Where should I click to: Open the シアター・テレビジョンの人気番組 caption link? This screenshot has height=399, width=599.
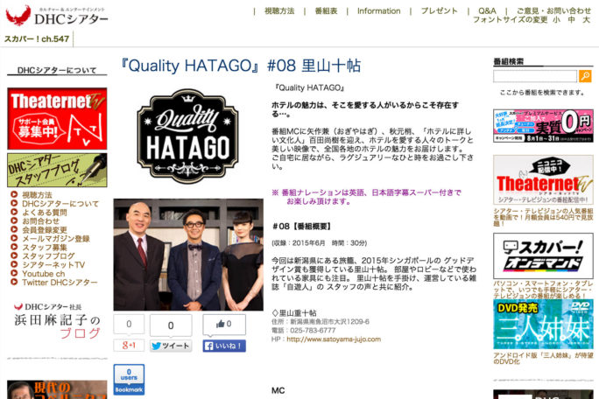coord(543,217)
